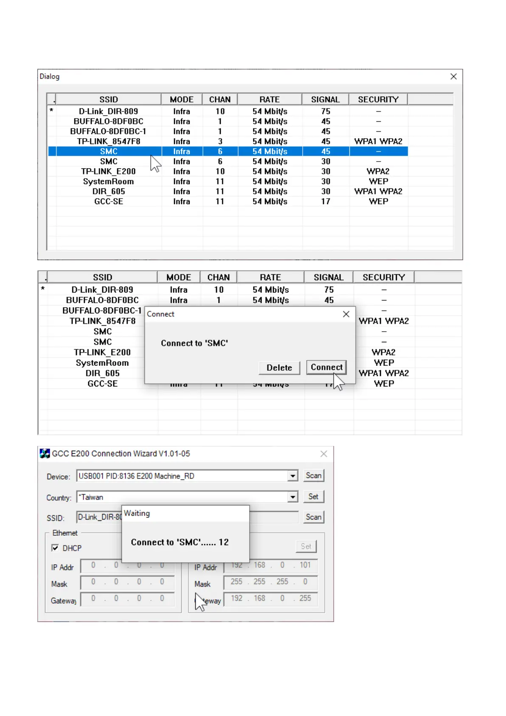Image resolution: width=506 pixels, height=716 pixels.
Task: Select the highlighted SMC network row
Action: (109, 152)
